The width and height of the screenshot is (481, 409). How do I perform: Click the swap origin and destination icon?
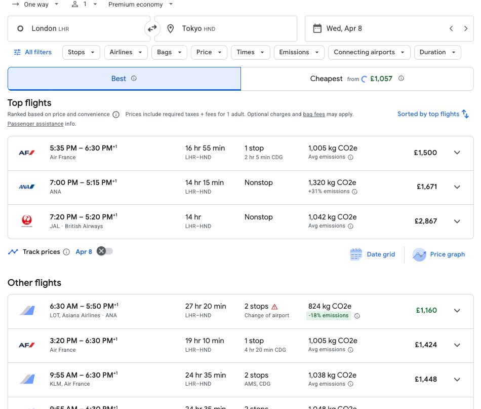(x=152, y=29)
